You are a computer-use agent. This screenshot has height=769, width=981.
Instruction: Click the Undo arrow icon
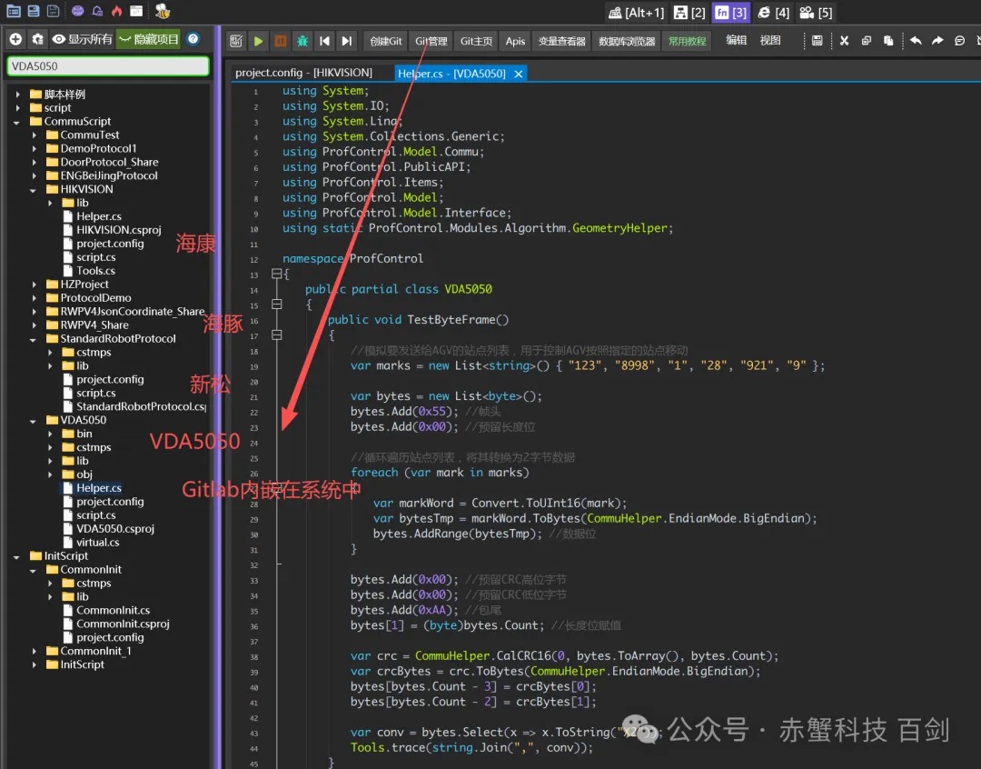click(916, 41)
